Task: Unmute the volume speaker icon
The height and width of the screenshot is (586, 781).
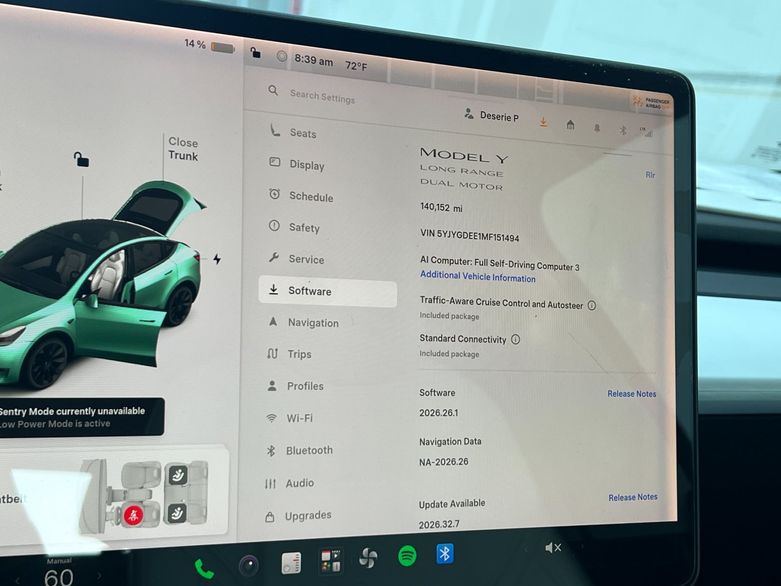Action: click(553, 548)
